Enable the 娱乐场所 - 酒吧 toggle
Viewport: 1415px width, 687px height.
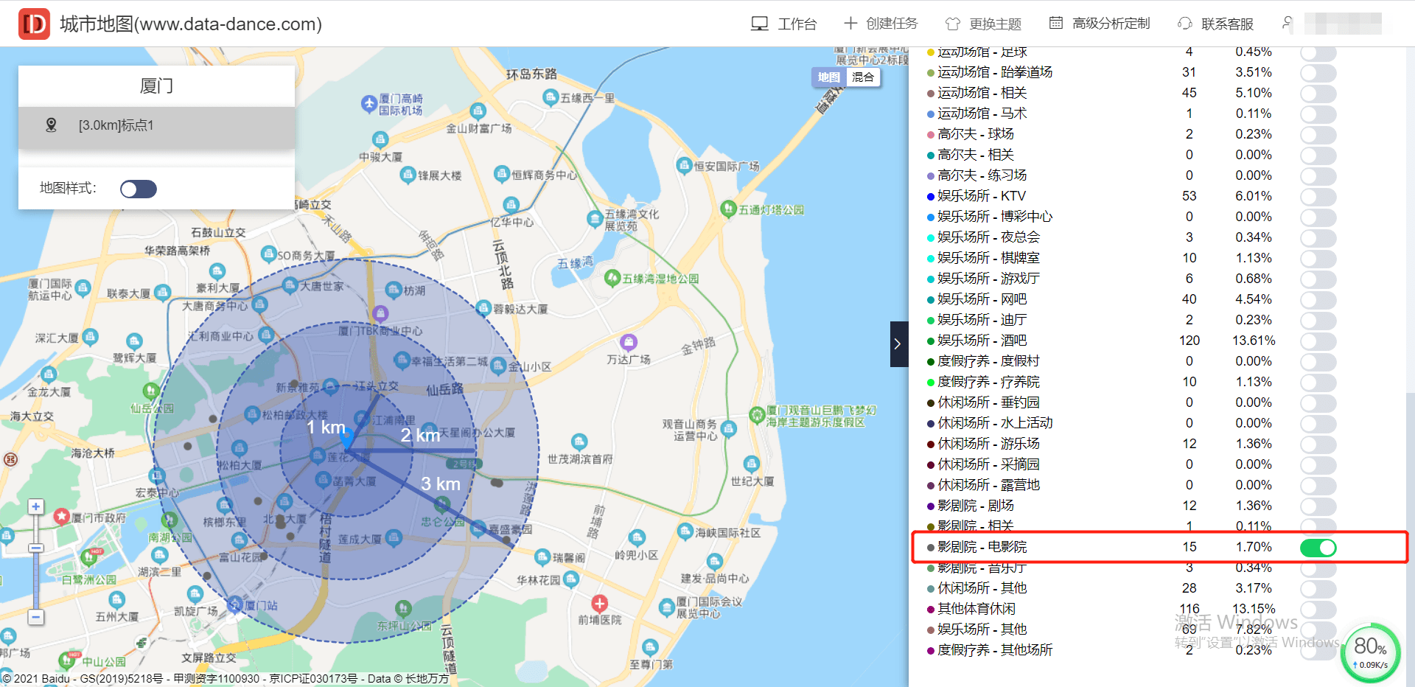(x=1318, y=341)
